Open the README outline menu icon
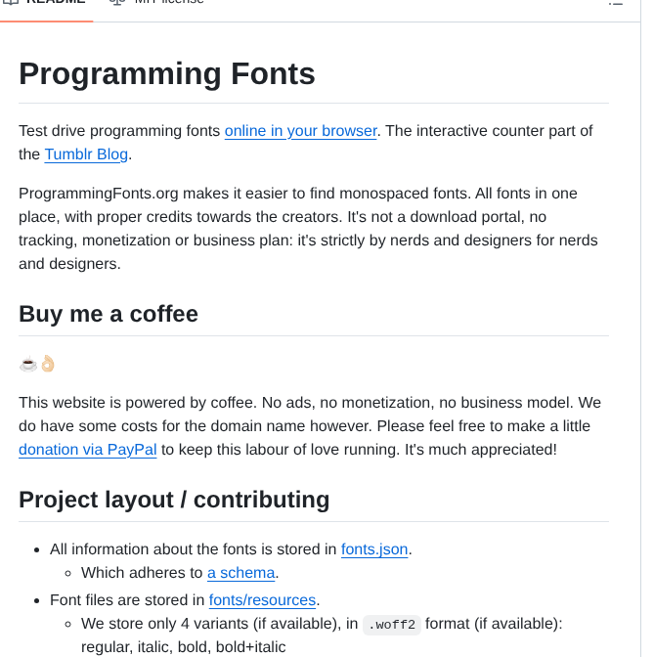This screenshot has width=654, height=657. click(x=616, y=3)
